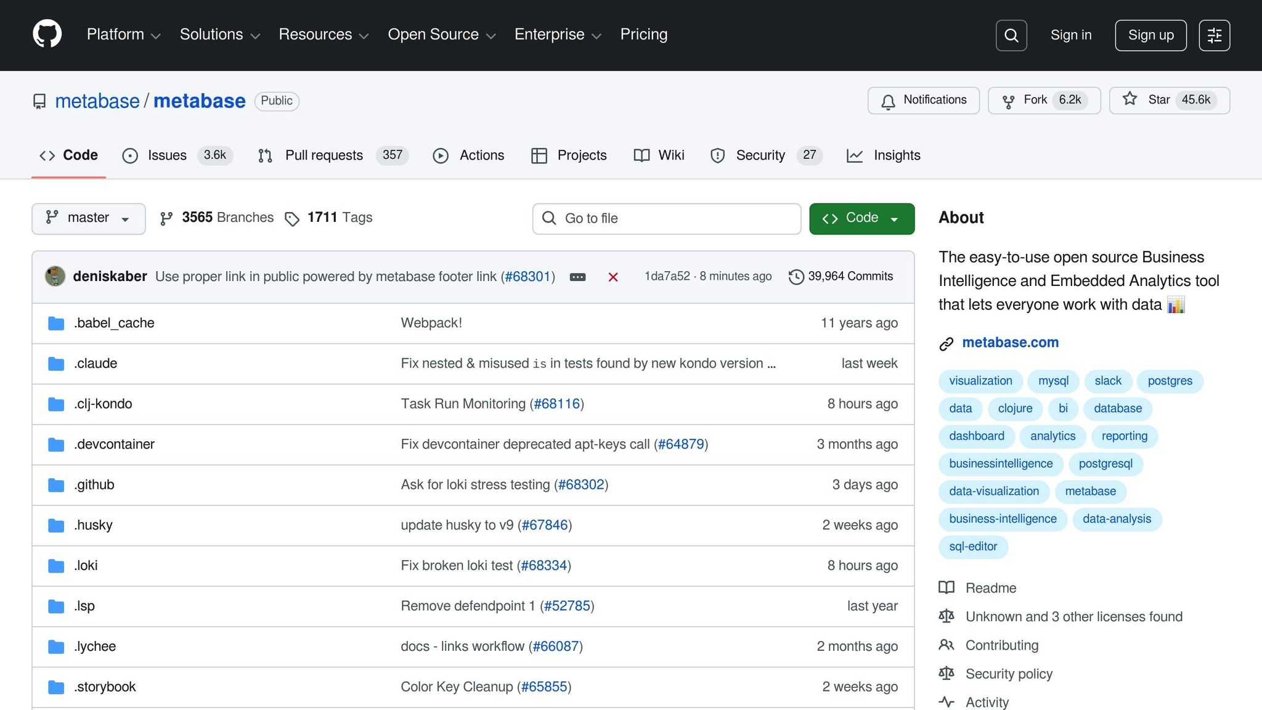Click the appearance settings icon top right
Screen dimensions: 1262x710
1214,35
